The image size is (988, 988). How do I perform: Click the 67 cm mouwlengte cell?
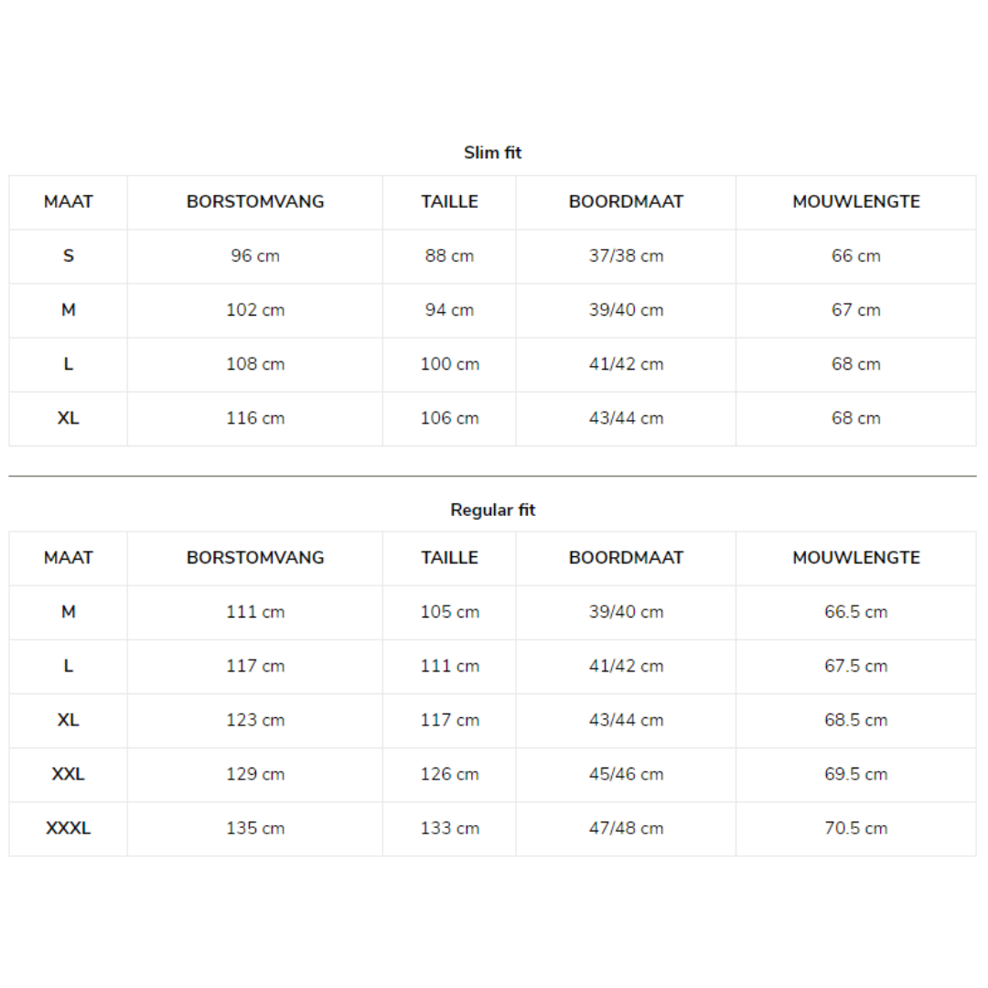tap(855, 310)
